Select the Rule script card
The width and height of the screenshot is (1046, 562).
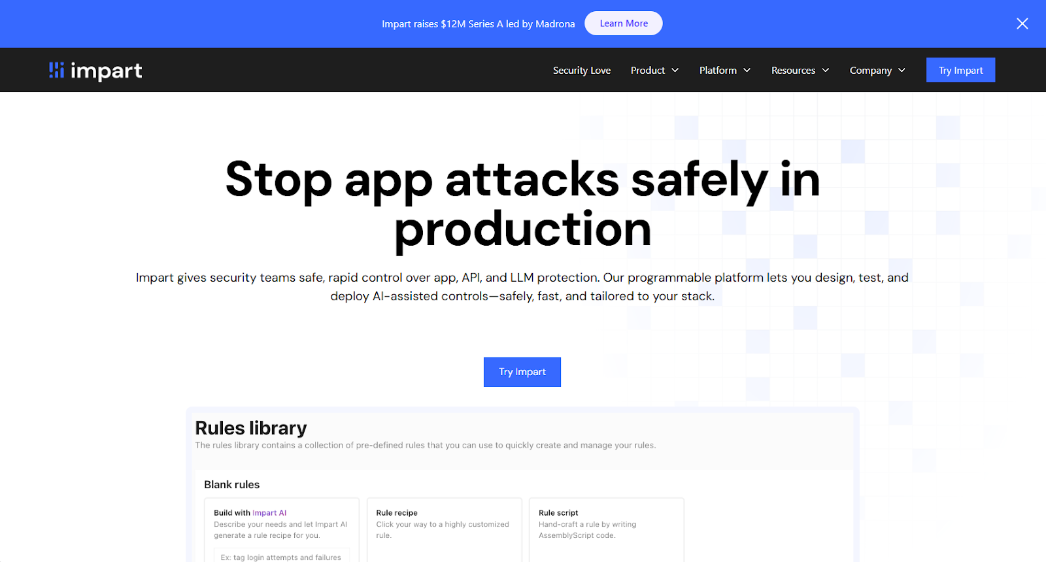(607, 530)
